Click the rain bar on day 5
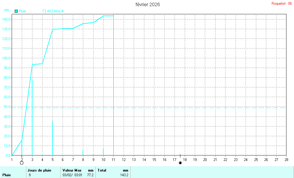Screen dimensions: 294x178 click(53, 138)
